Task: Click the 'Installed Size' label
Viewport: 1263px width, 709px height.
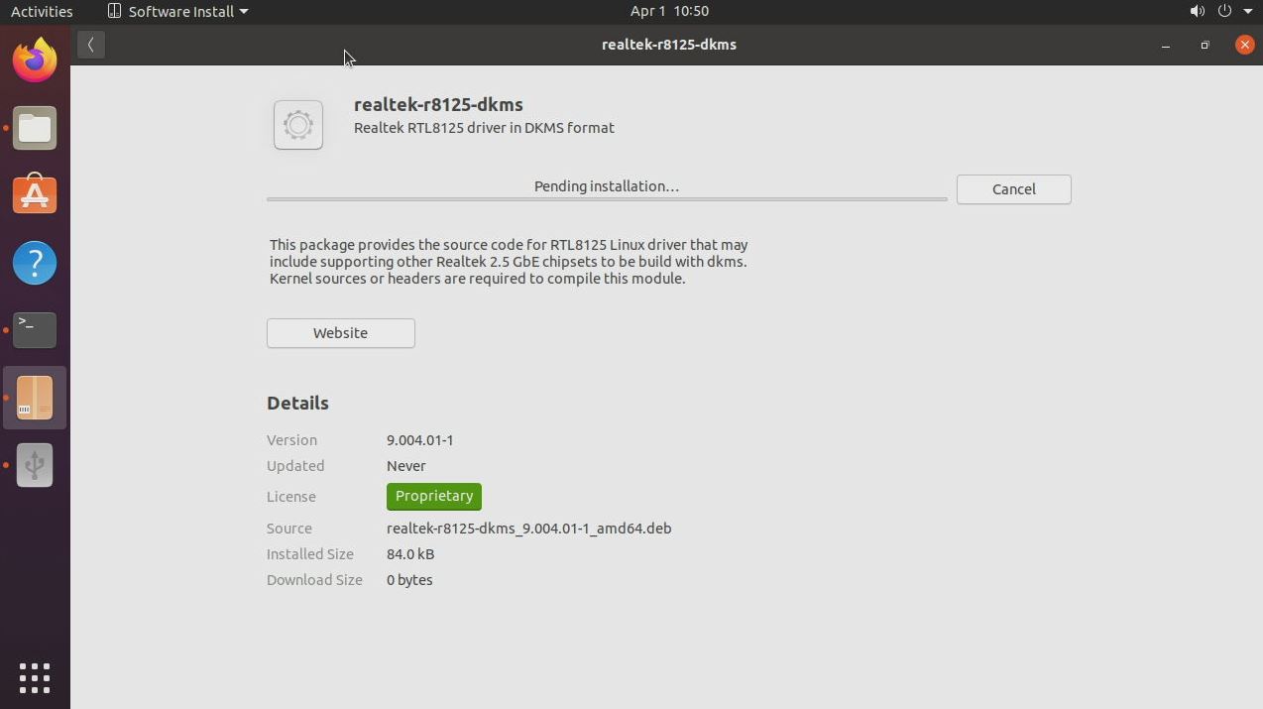Action: [310, 554]
